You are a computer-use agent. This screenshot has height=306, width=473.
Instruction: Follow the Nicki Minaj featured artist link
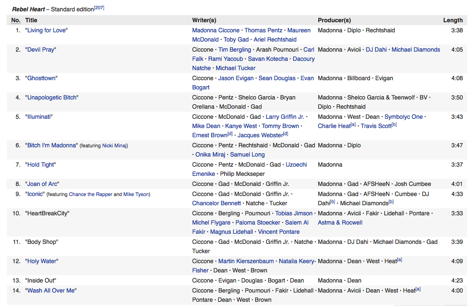click(115, 146)
